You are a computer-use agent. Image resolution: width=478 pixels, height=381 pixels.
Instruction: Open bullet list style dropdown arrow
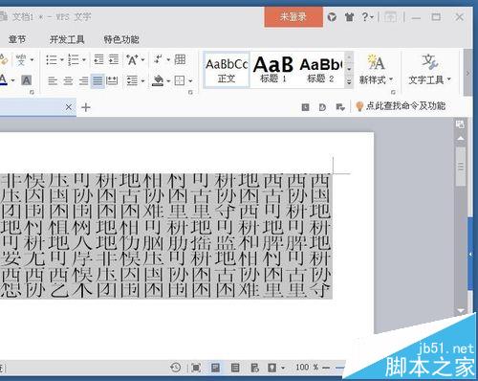[62, 59]
